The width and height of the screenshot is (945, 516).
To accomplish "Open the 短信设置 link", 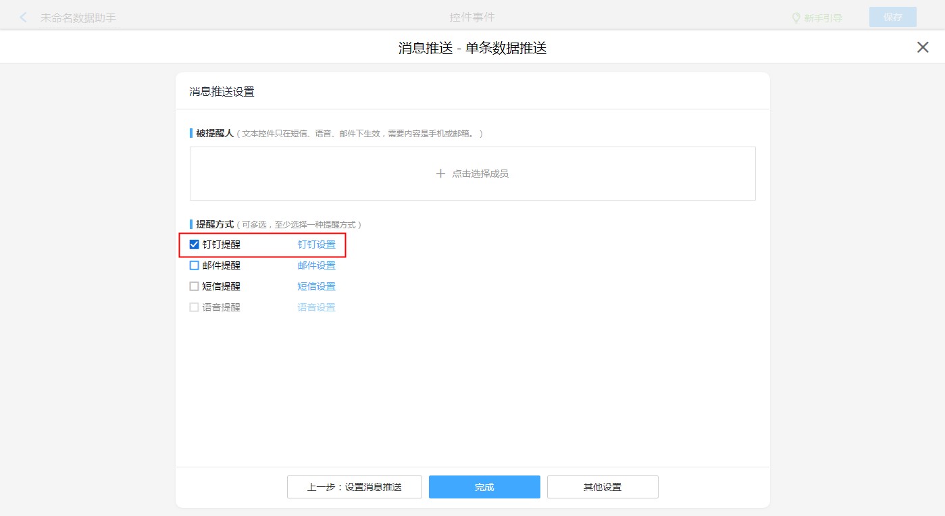I will coord(316,286).
